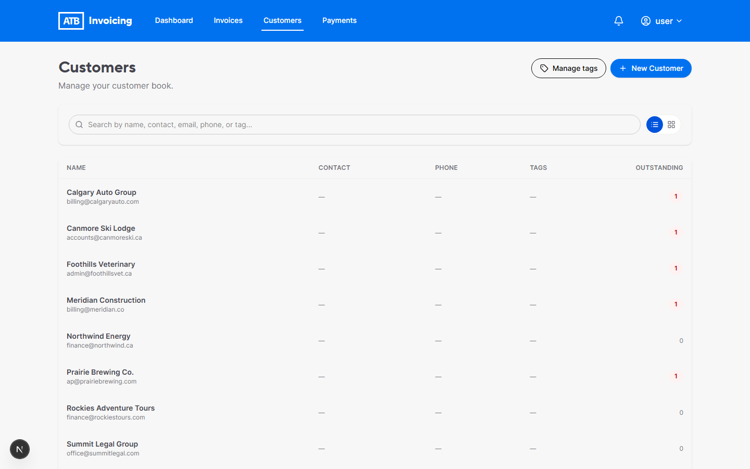Click the CONTACT column header
This screenshot has width=750, height=469.
[334, 168]
